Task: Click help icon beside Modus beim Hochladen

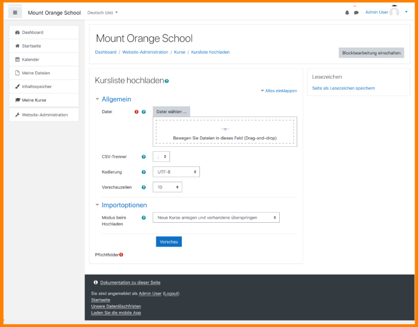Action: click(144, 218)
